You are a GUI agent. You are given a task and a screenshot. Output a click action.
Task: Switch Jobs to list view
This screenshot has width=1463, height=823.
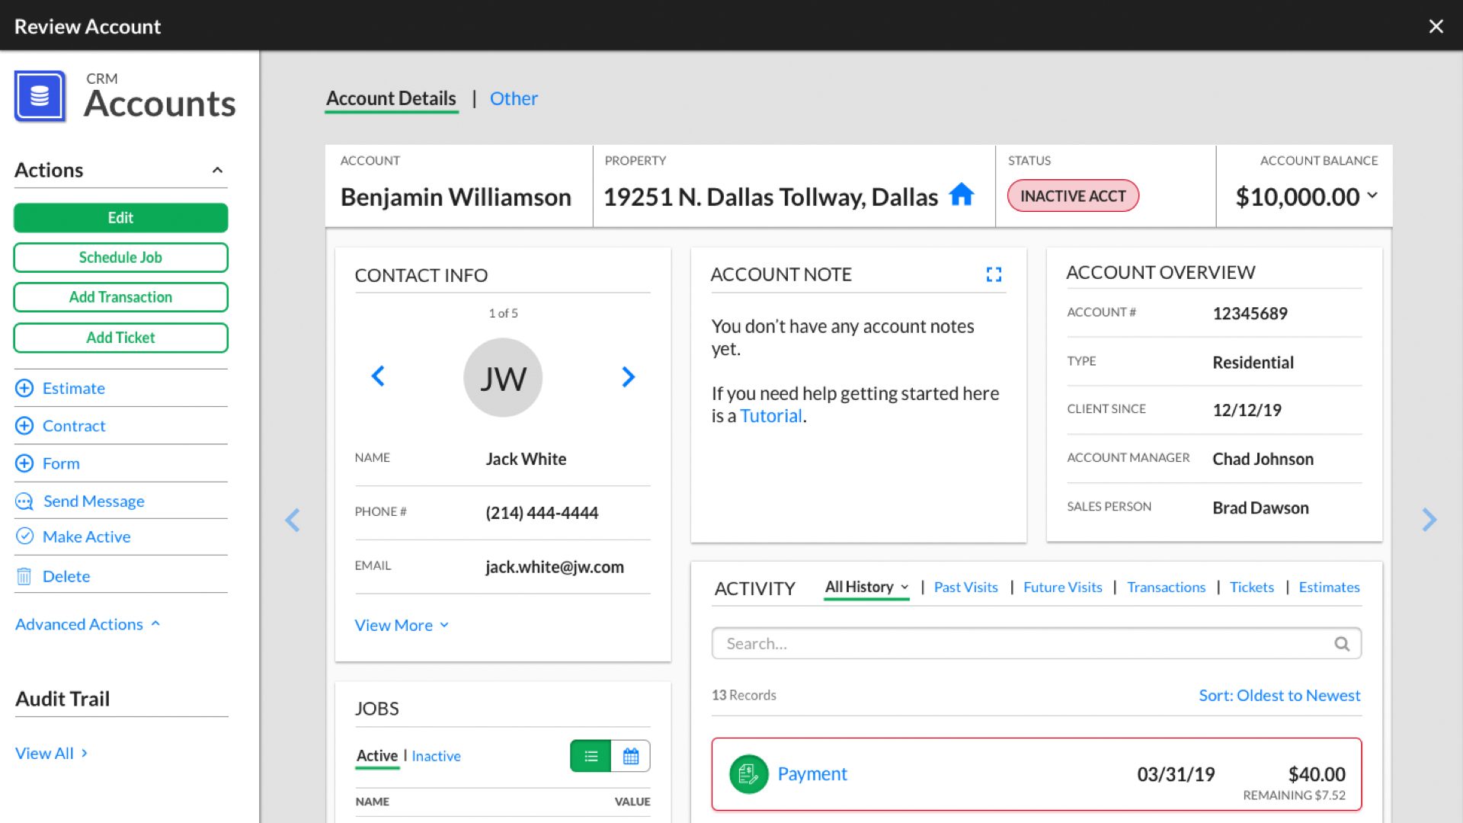point(591,756)
